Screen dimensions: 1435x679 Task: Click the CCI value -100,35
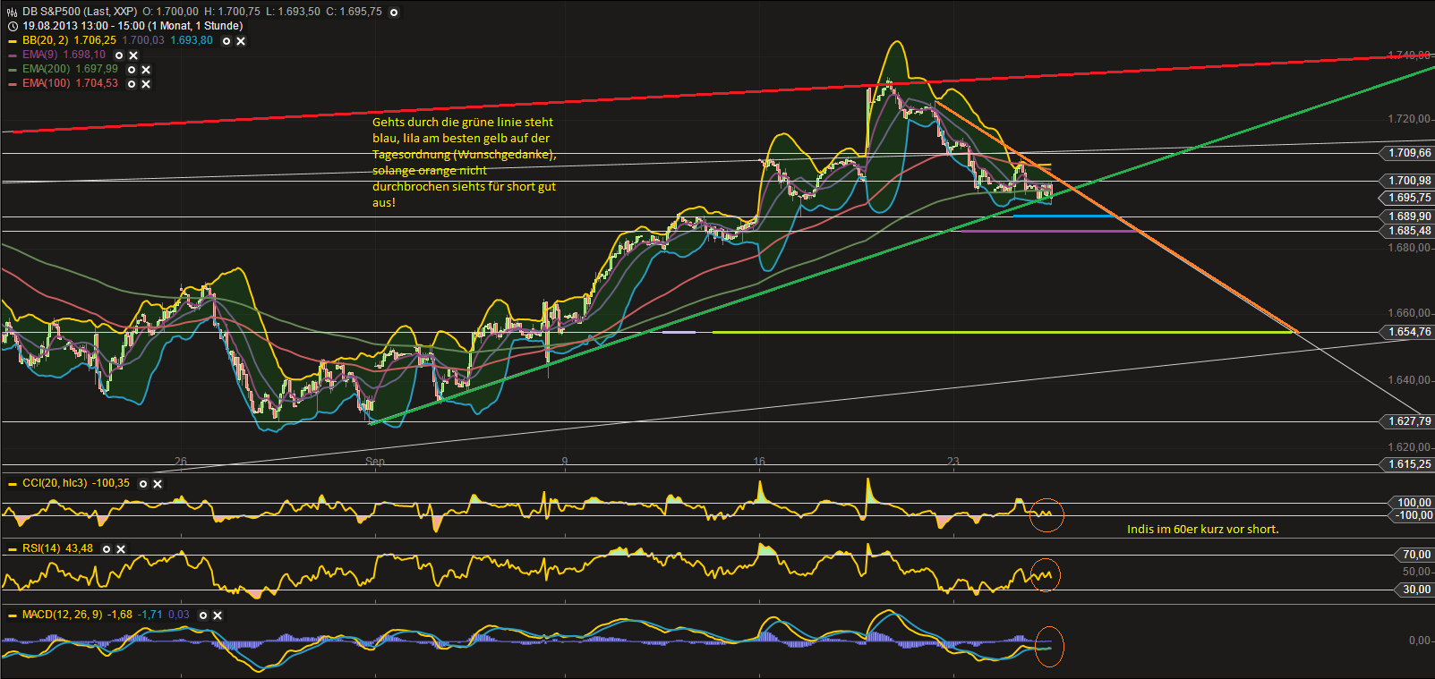111,483
